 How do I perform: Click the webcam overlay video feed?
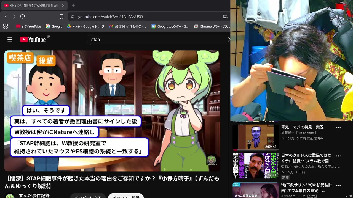tap(292, 61)
